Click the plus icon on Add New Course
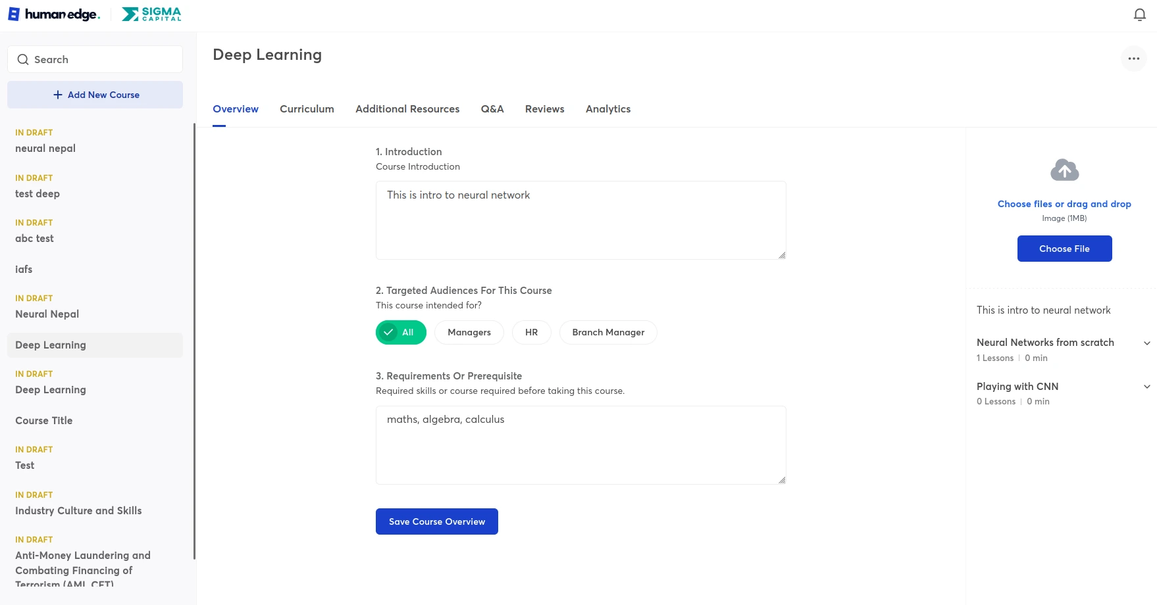Viewport: 1157px width, 605px height. [58, 95]
